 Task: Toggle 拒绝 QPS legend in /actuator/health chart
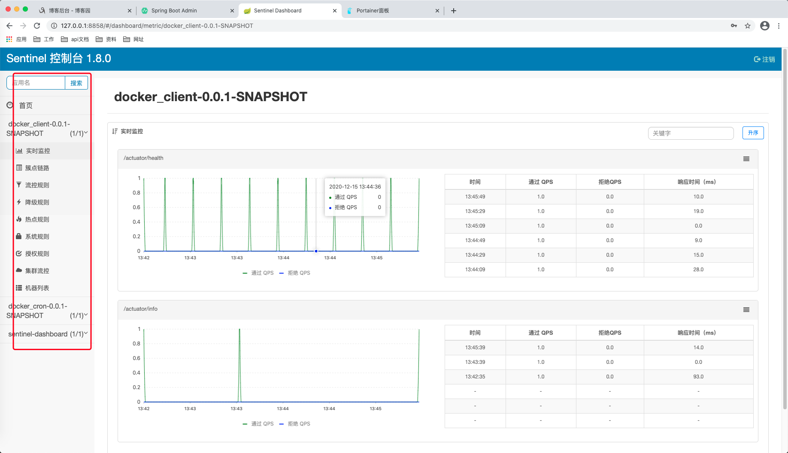(x=294, y=273)
